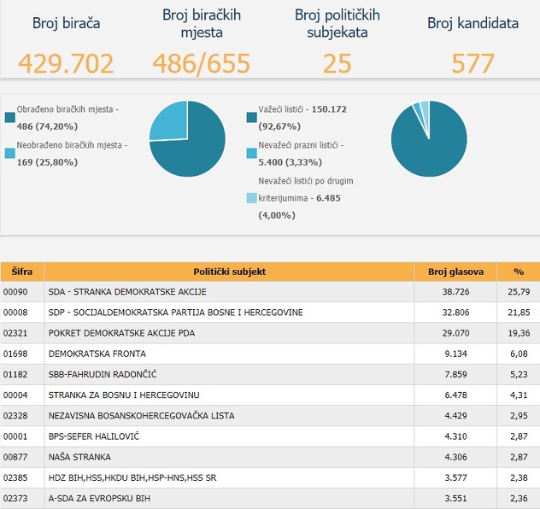Sort by the % column header

click(x=519, y=272)
